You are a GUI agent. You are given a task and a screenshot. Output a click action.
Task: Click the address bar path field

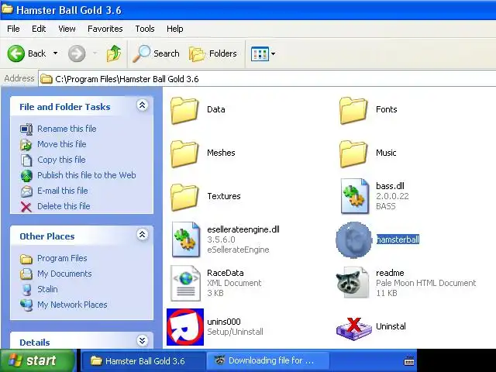[x=267, y=79]
